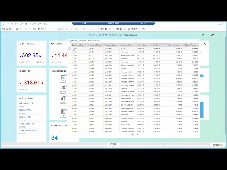Open the View menu
Viewport: 227px width, 170px height.
[12, 24]
